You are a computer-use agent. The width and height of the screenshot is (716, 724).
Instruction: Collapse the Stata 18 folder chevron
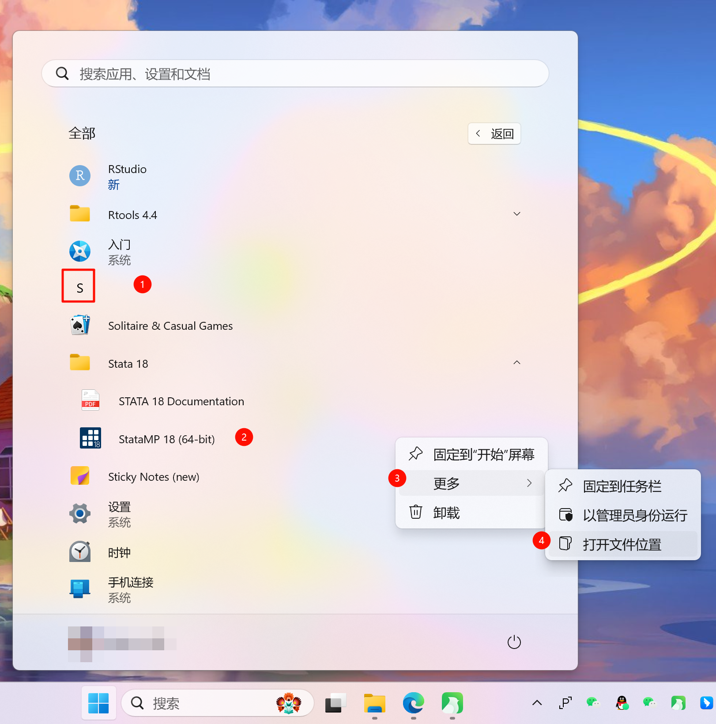517,362
